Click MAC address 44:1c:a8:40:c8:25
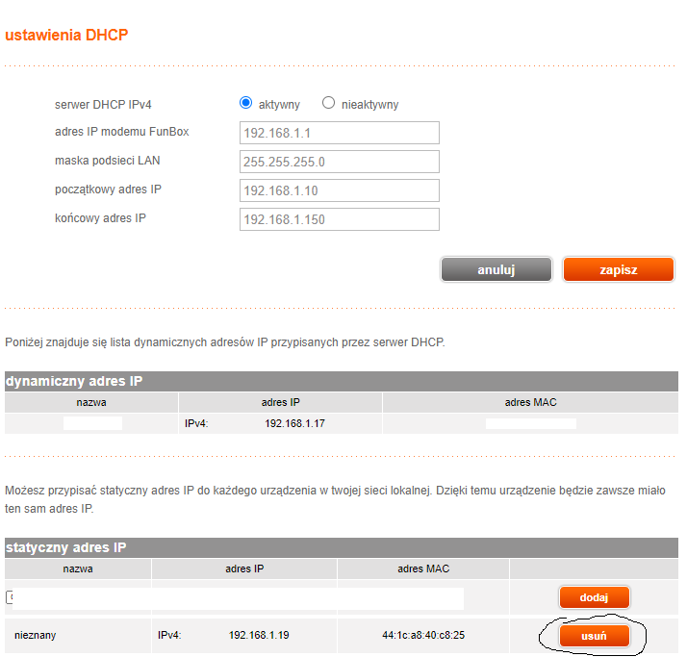The width and height of the screenshot is (687, 657). click(422, 636)
